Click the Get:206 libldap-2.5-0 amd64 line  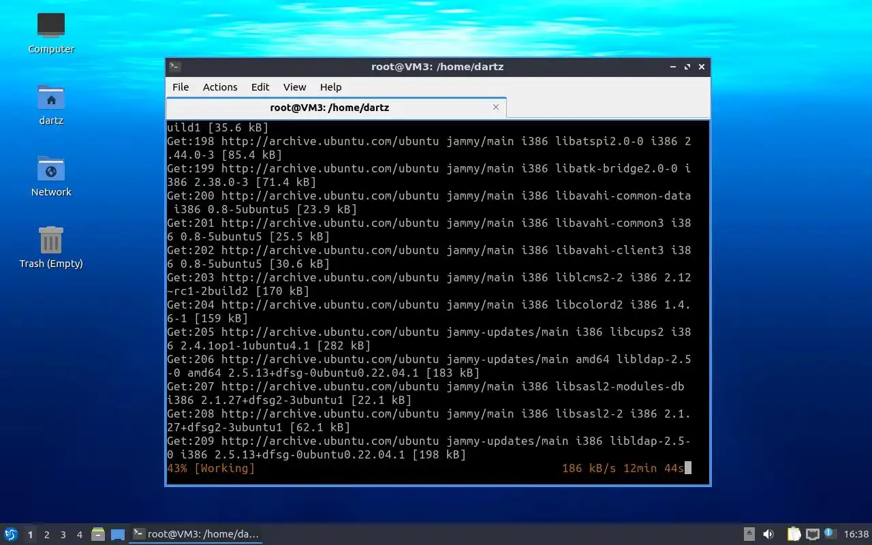(x=429, y=366)
